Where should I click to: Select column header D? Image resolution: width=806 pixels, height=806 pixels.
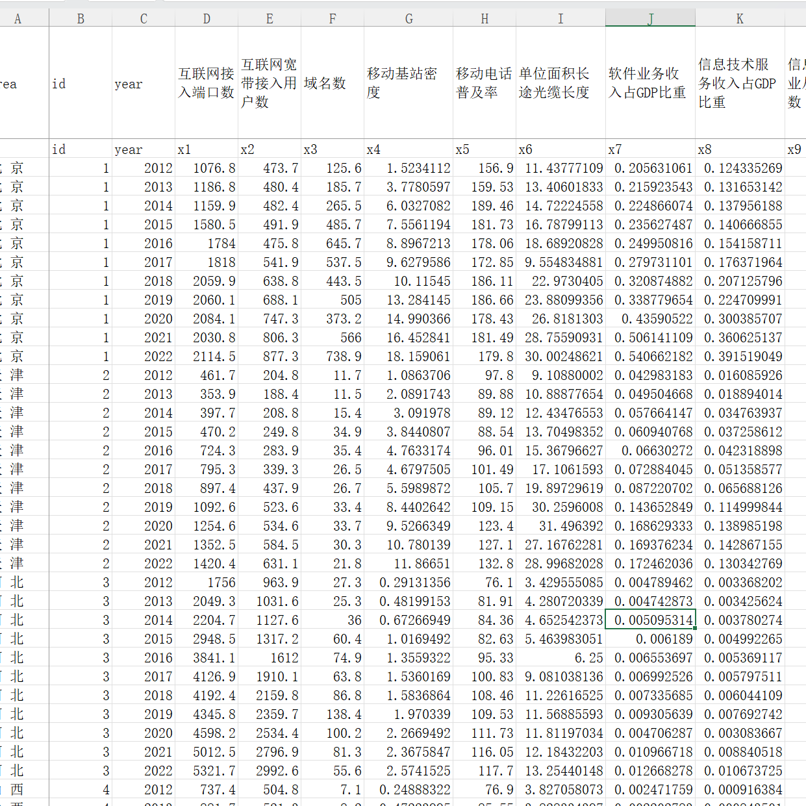[207, 18]
